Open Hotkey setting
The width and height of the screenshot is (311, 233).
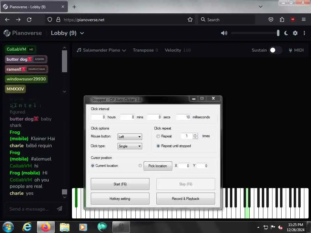click(120, 198)
